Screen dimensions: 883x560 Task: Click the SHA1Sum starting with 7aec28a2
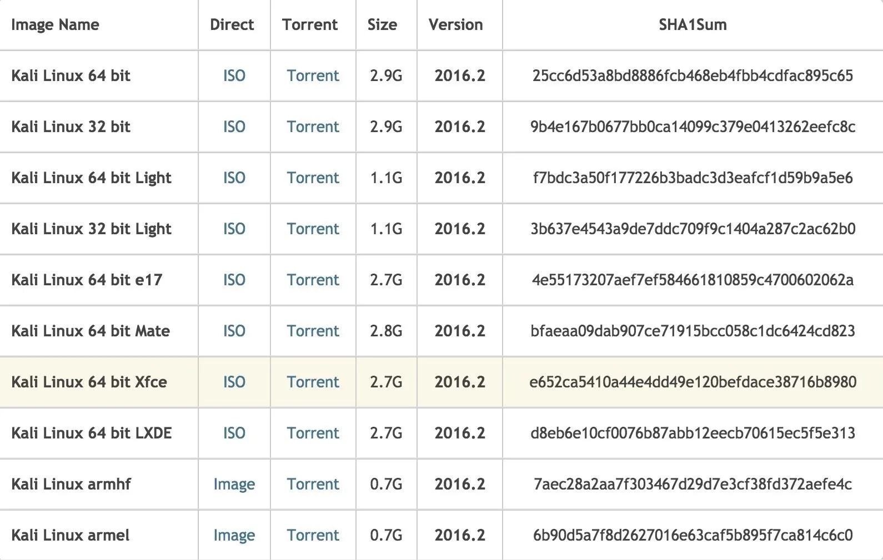(693, 484)
